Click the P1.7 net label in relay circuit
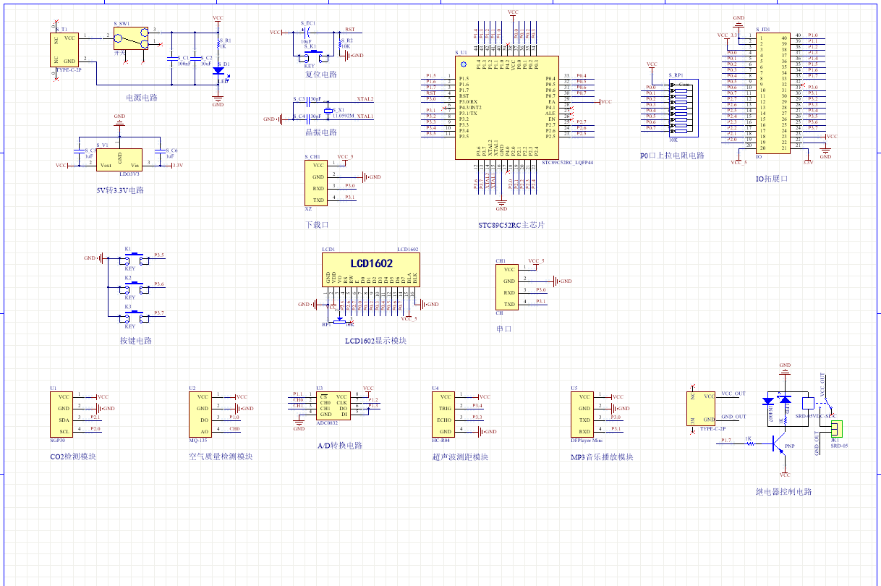This screenshot has width=881, height=586. 725,440
